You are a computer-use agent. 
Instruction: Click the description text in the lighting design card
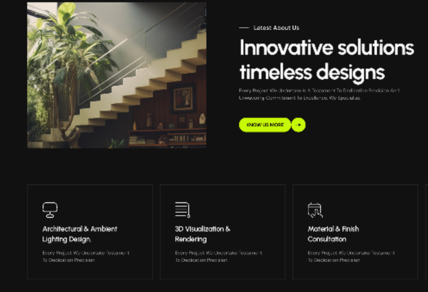(x=86, y=256)
